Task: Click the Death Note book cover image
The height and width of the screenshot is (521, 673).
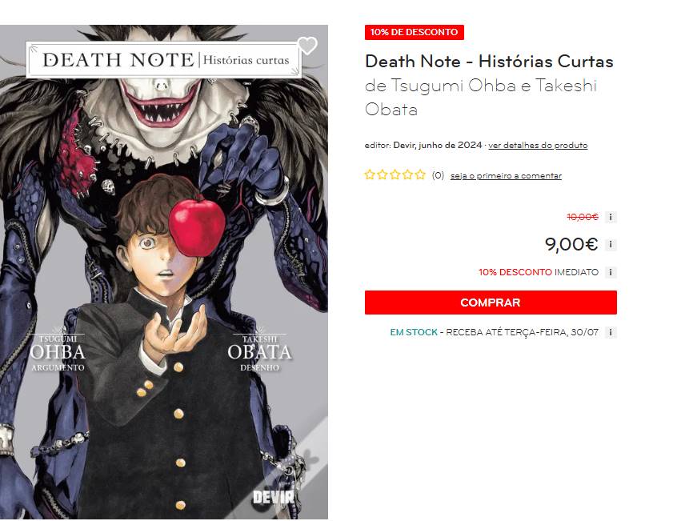Action: (164, 271)
